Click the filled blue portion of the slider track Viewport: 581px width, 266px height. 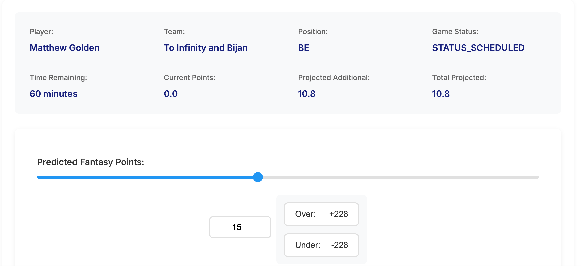coord(145,177)
